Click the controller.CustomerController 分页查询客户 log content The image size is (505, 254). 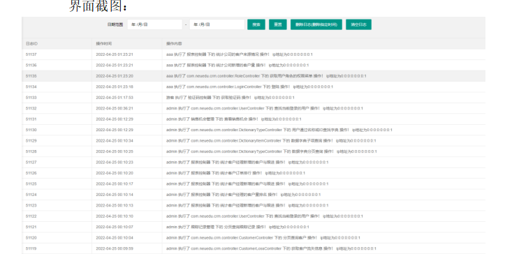(263, 237)
